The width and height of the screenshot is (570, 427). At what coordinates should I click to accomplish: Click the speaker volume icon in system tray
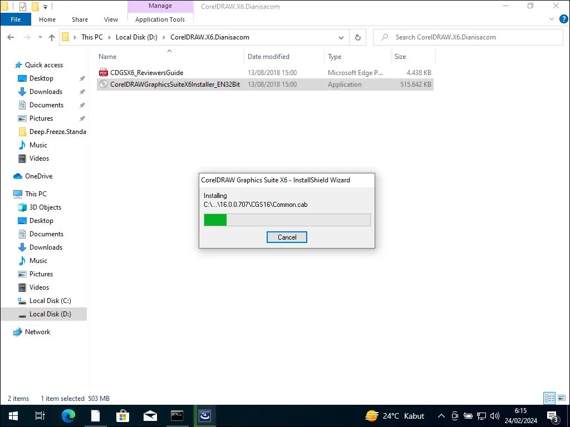coord(495,415)
